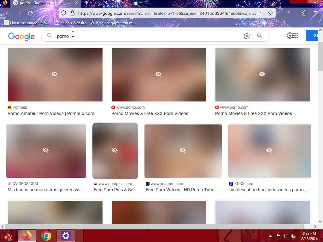Open the Action Center flag tray icon
This screenshot has height=242, width=323.
pyautogui.click(x=278, y=236)
